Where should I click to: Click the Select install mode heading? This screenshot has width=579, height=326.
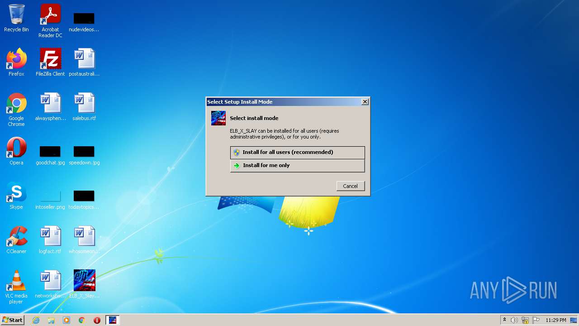pyautogui.click(x=254, y=118)
